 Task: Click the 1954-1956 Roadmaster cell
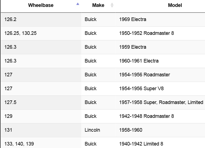click(x=144, y=75)
